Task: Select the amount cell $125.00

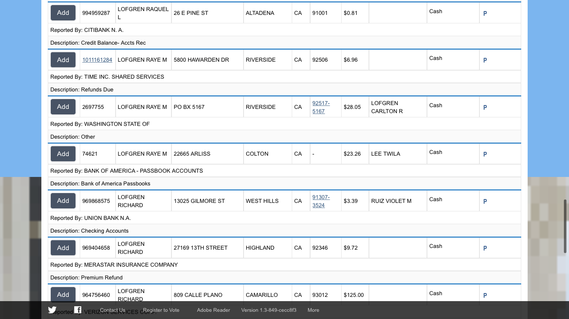Action: 355,295
